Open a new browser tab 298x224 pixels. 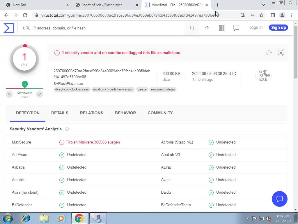(x=218, y=5)
